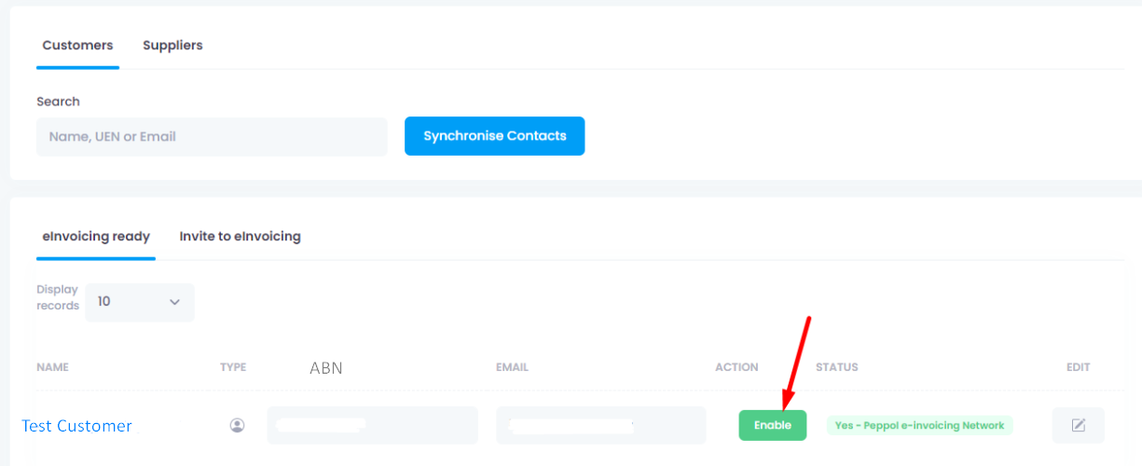Click the ACTION column header

pos(736,367)
